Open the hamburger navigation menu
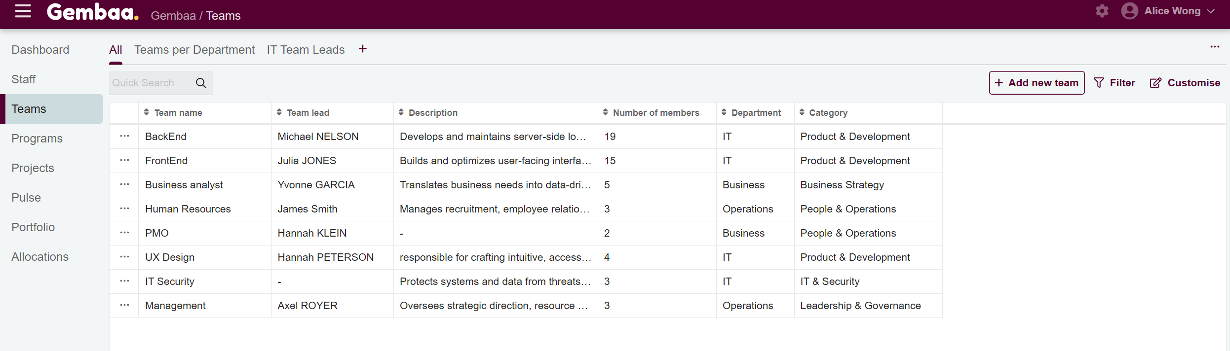1230x351 pixels. 23,11
